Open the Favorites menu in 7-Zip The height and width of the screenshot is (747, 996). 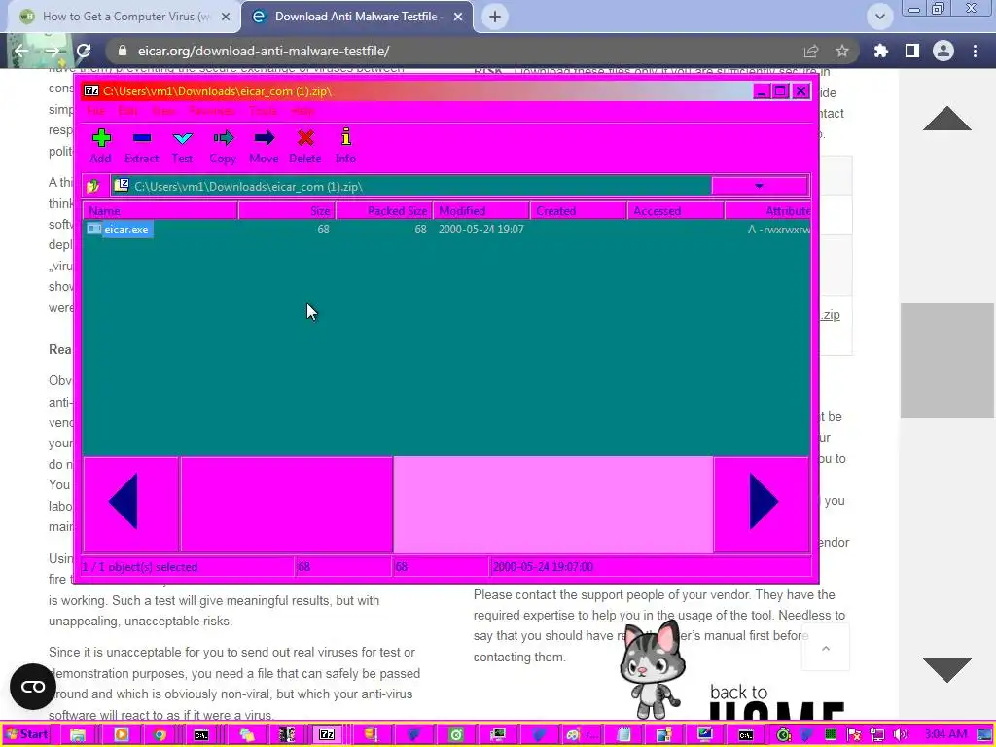212,111
